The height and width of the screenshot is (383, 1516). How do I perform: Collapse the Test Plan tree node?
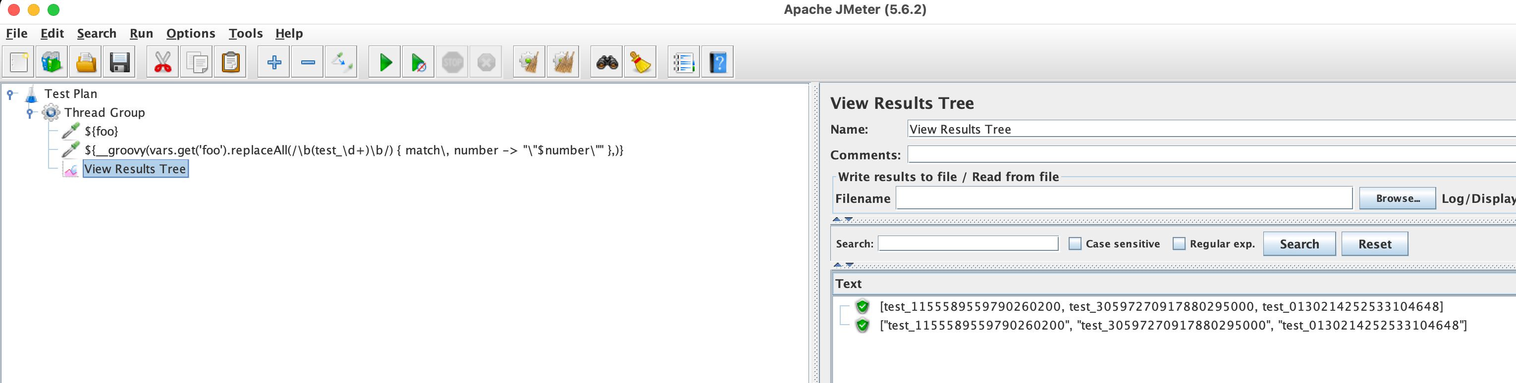coord(10,94)
